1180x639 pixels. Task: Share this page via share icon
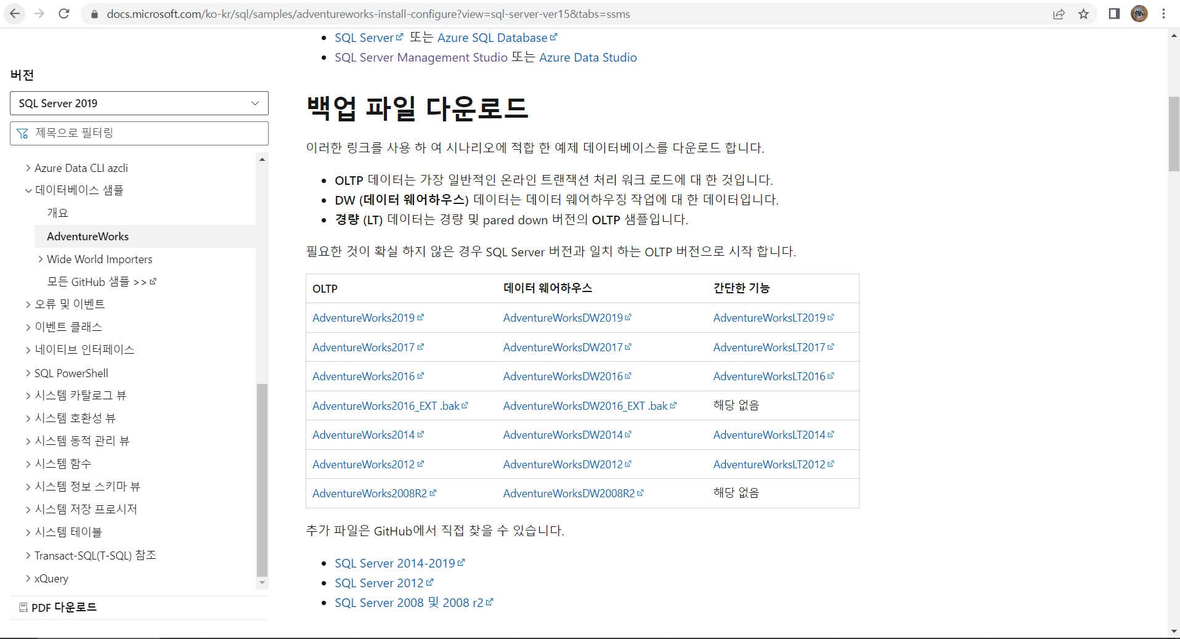(x=1059, y=14)
